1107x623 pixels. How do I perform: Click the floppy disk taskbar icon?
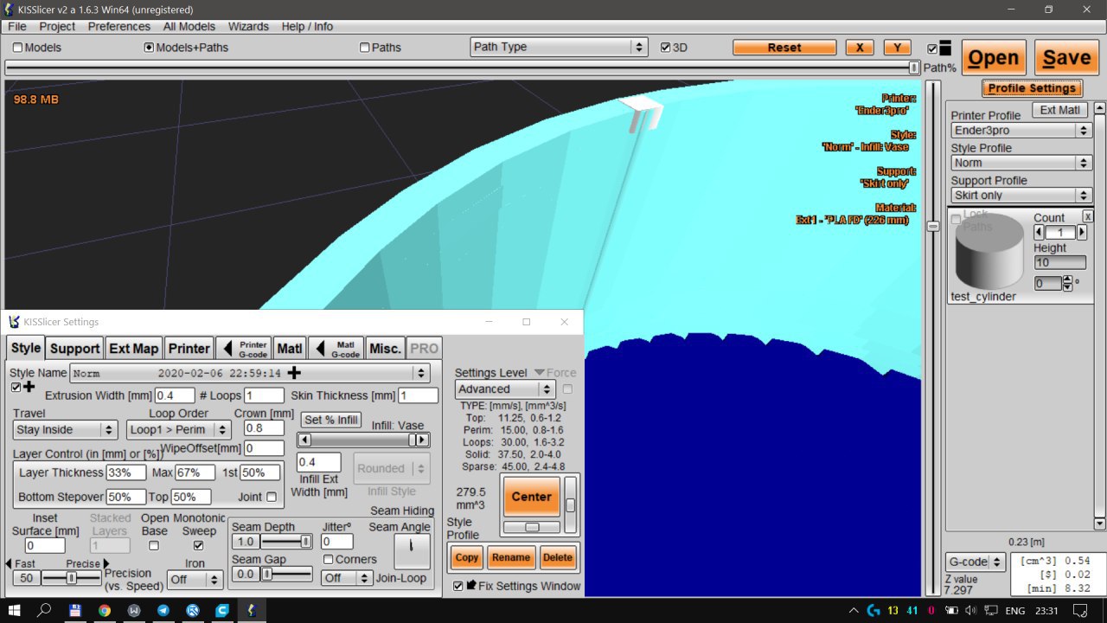click(75, 610)
